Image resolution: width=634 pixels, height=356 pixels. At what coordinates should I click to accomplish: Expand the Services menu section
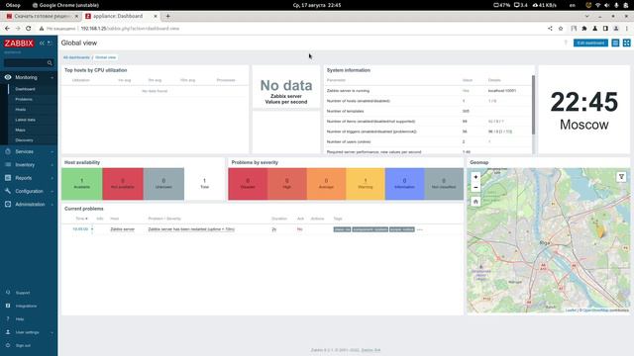tap(53, 151)
